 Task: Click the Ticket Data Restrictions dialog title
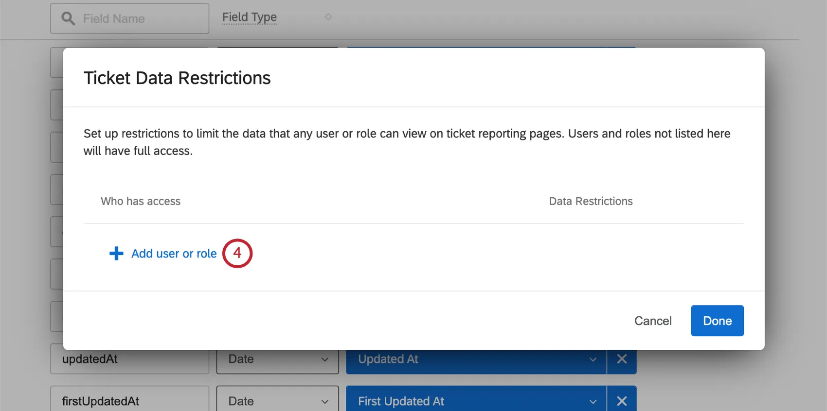tap(177, 78)
